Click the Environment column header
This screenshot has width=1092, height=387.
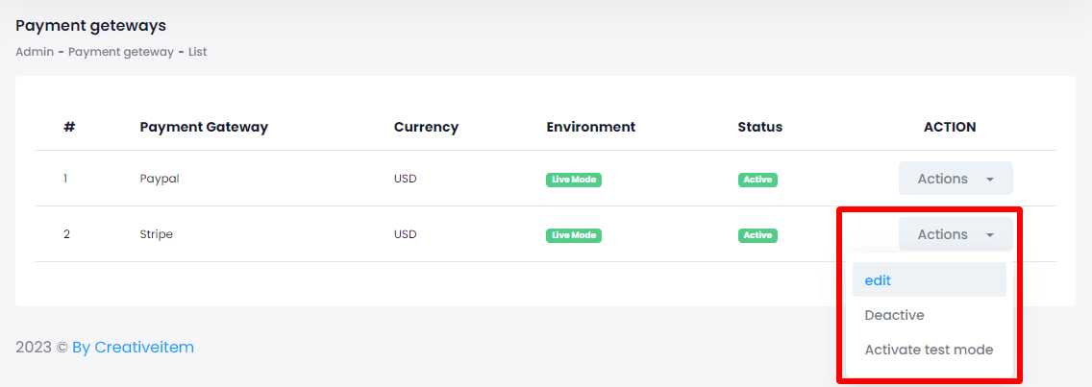(x=590, y=127)
